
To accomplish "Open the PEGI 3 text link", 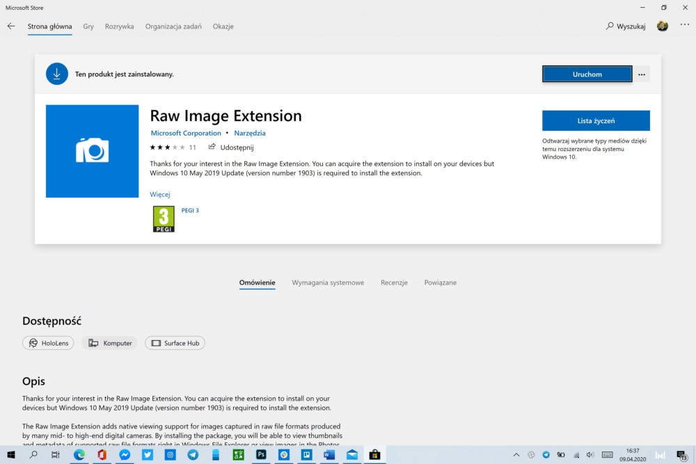I will coord(190,210).
